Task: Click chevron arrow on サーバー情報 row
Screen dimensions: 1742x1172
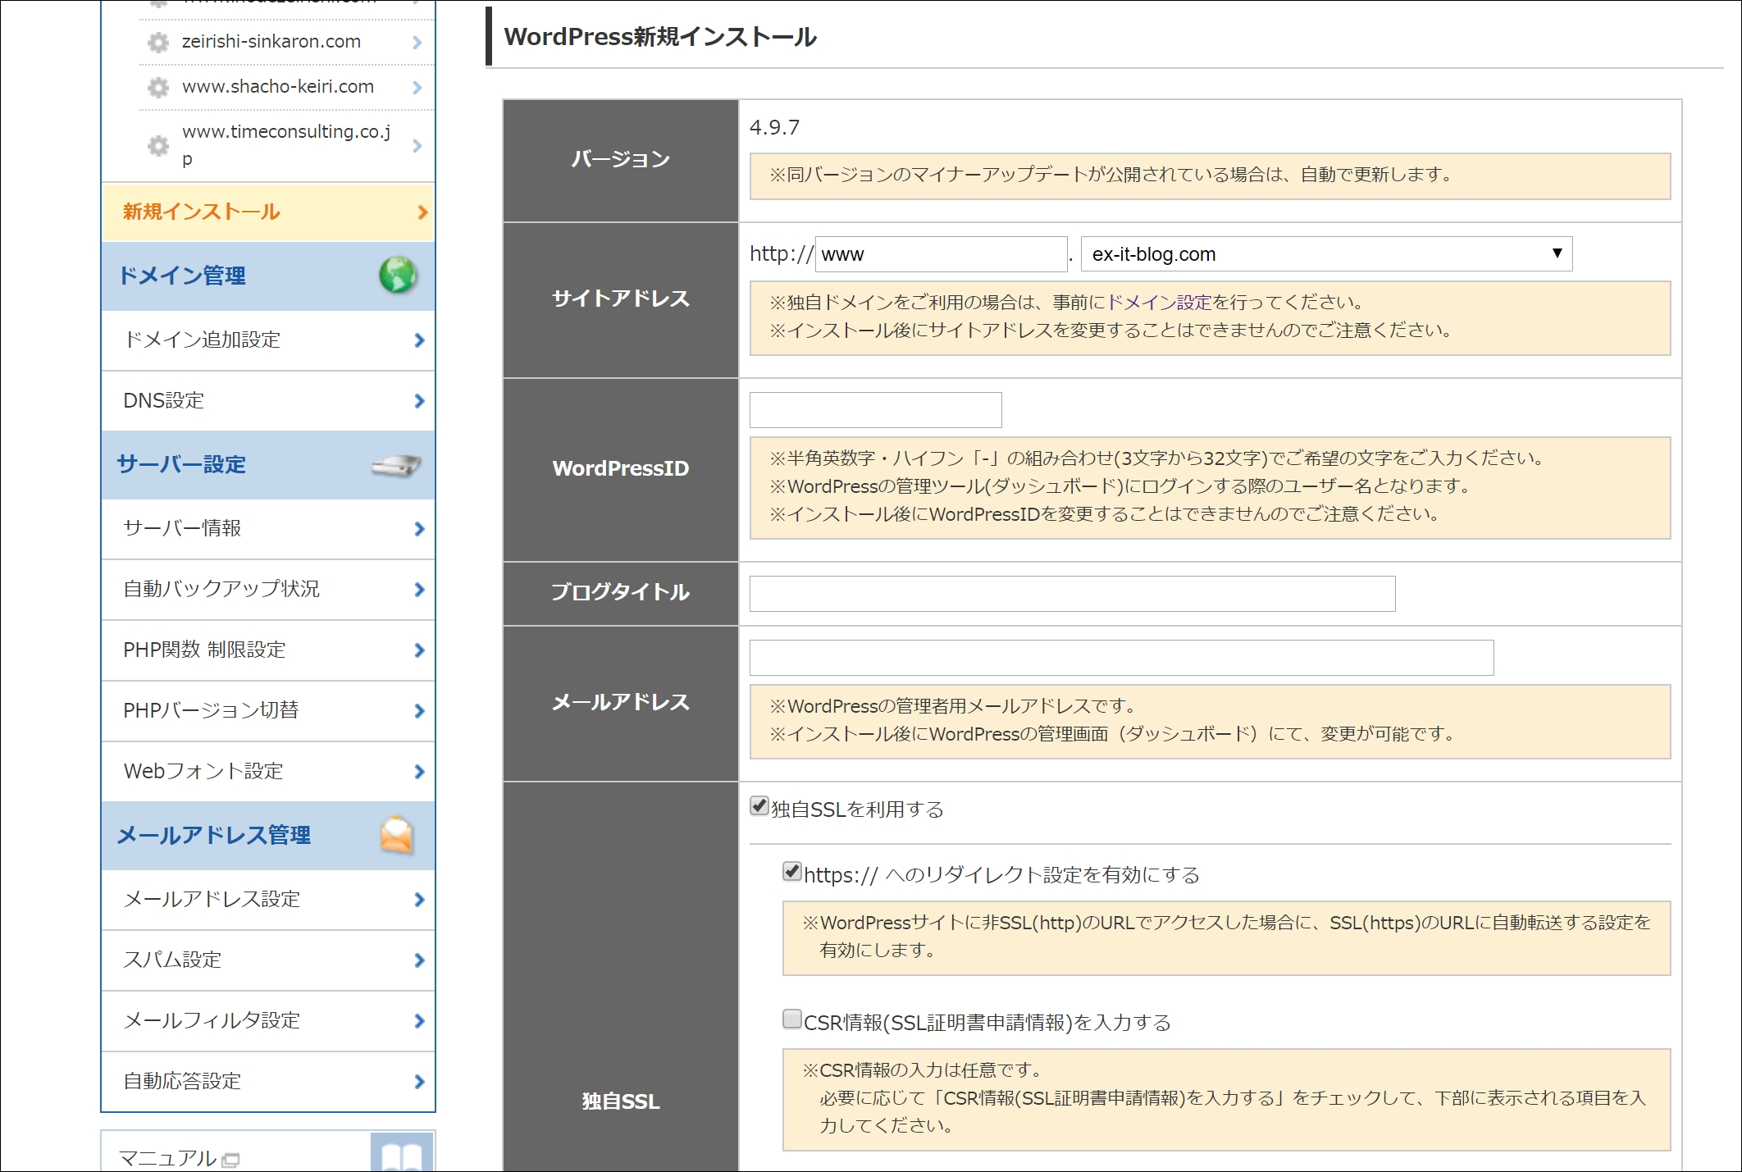Action: pyautogui.click(x=419, y=529)
